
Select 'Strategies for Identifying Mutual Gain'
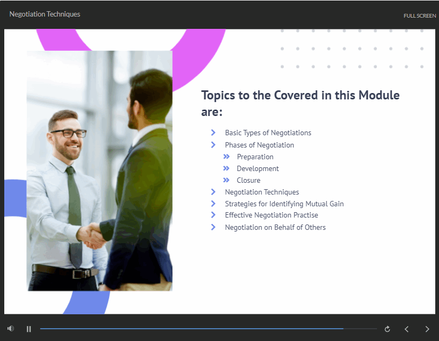coord(284,204)
